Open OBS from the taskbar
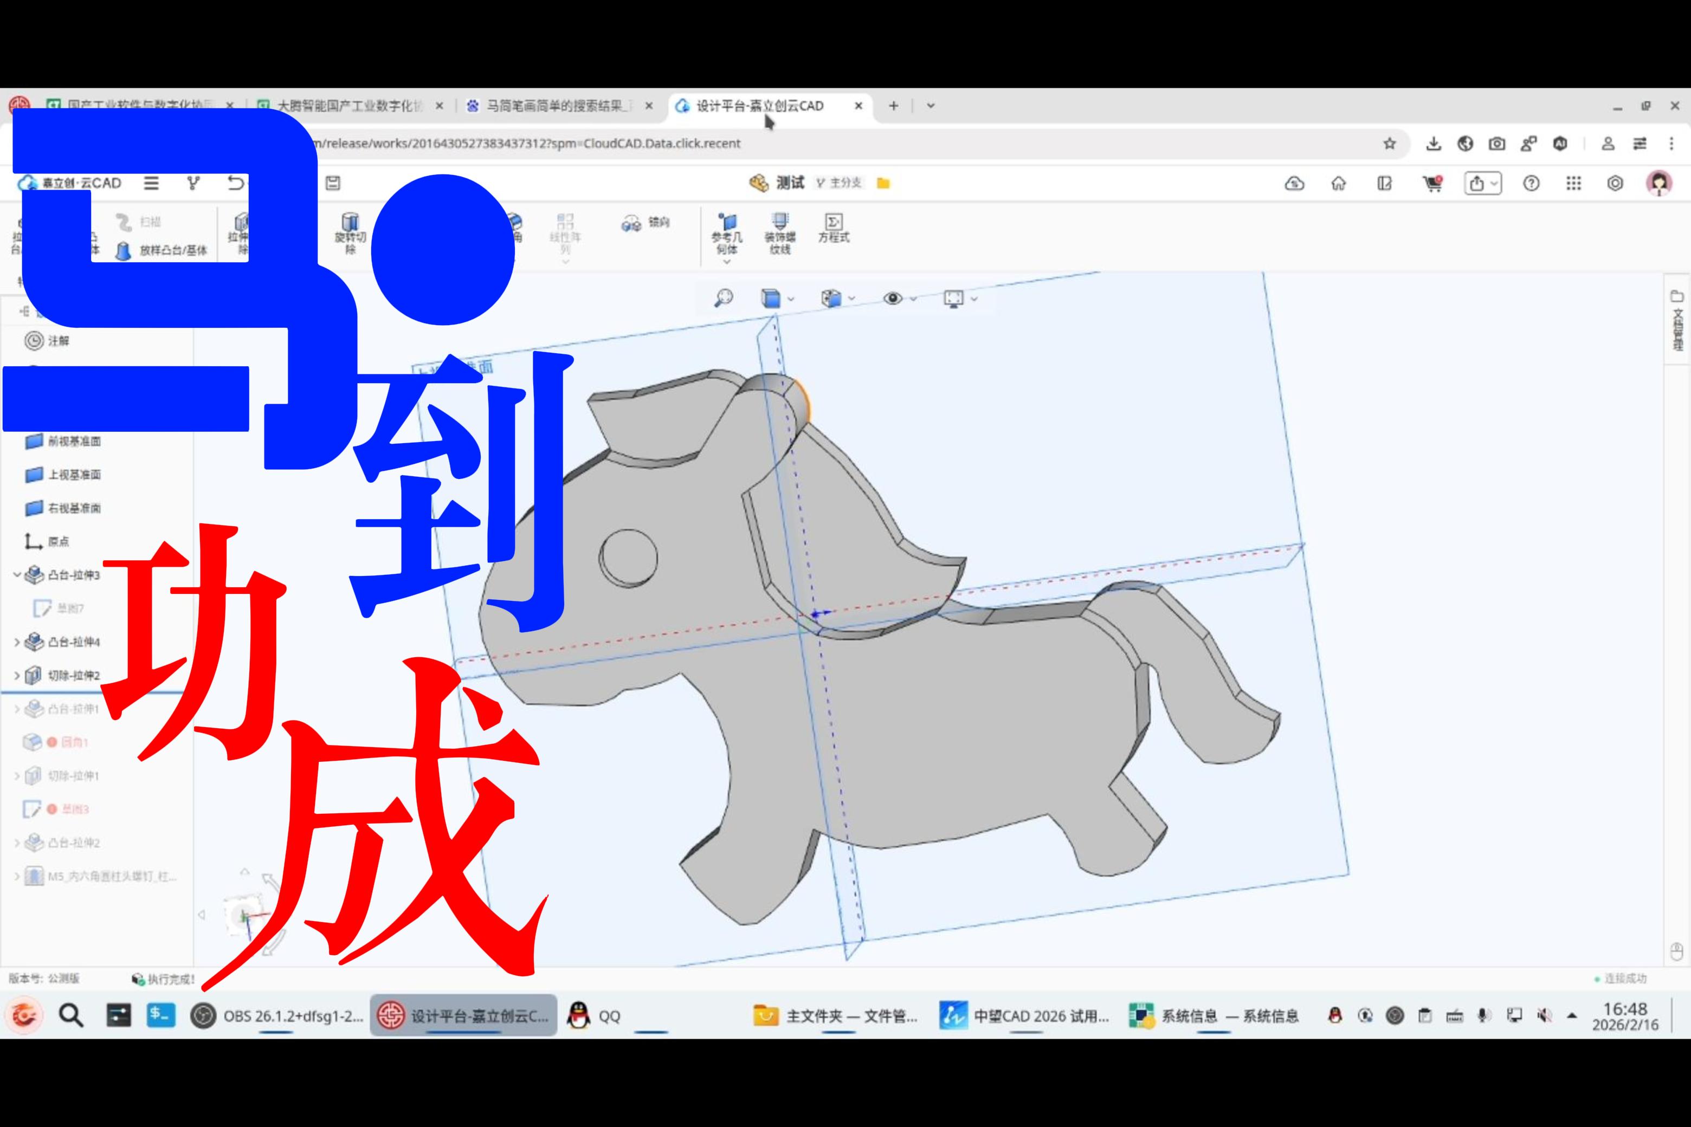 [x=277, y=1015]
